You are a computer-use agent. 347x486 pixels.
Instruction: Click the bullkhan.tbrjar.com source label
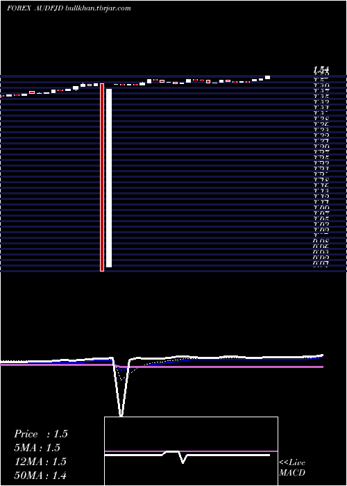click(x=99, y=8)
